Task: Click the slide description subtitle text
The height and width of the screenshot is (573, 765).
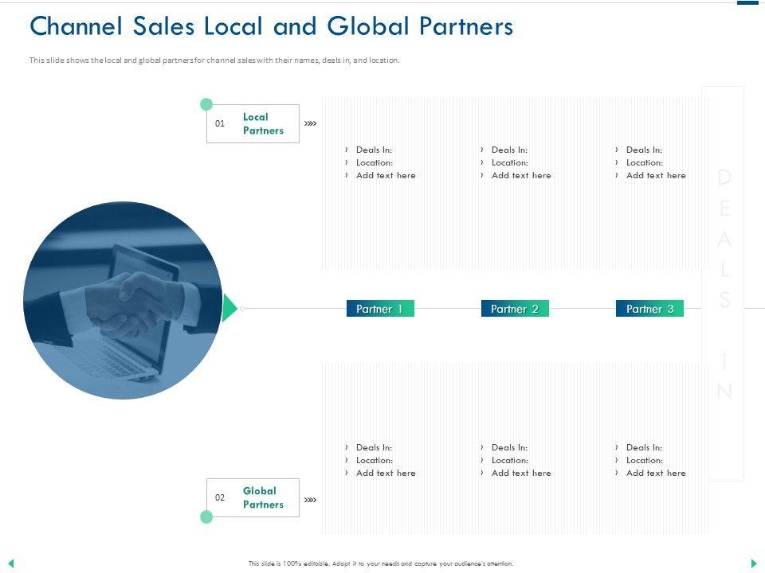Action: (214, 60)
